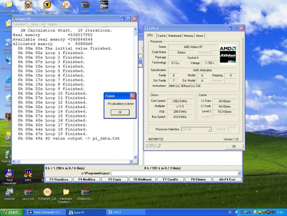Open the Calculate(C) menu in Super PI
287x216 pixels.
[x=21, y=24]
